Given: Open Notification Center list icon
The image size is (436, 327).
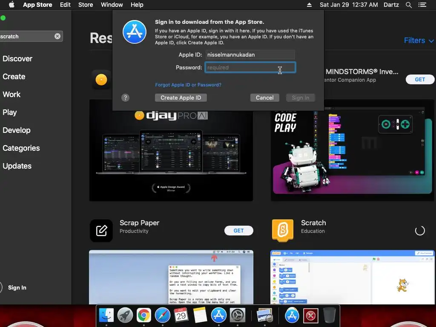Looking at the screenshot, I should click(x=422, y=5).
